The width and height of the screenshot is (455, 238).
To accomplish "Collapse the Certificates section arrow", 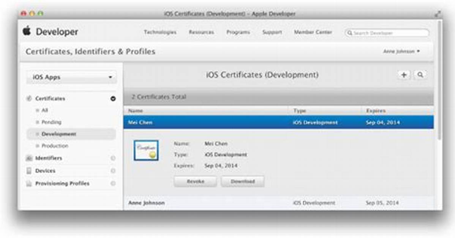I will [113, 99].
